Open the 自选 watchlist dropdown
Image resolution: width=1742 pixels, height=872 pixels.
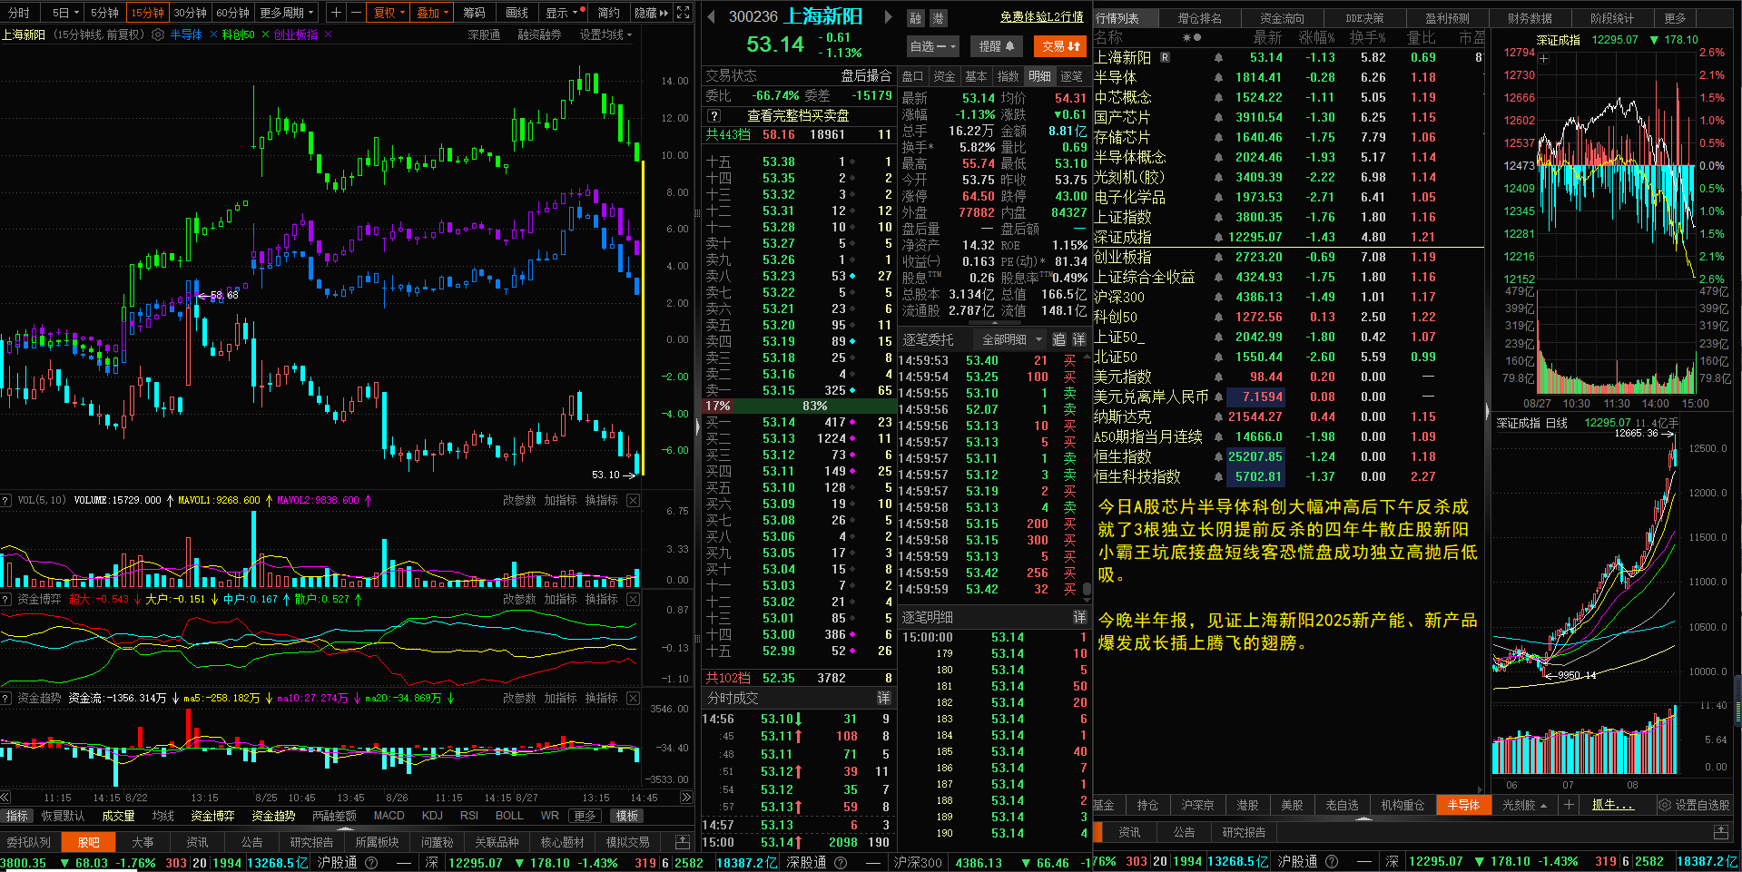click(932, 46)
